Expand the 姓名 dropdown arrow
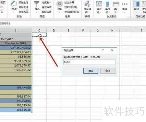 pos(60,12)
